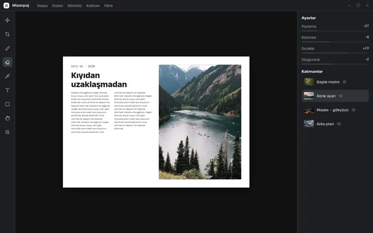373x233 pixels.
Task: Click the Mizanpaj app logo
Action: (6, 5)
